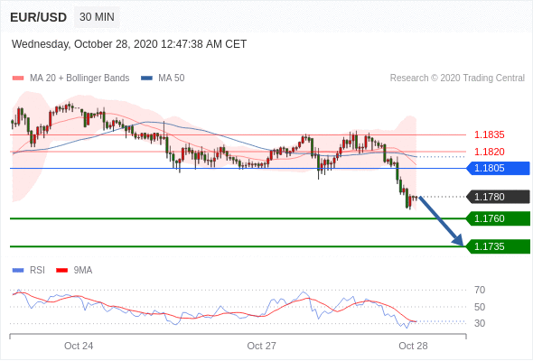Click the MA 20 + Bollinger Bands swatch
533x361 pixels.
18,79
